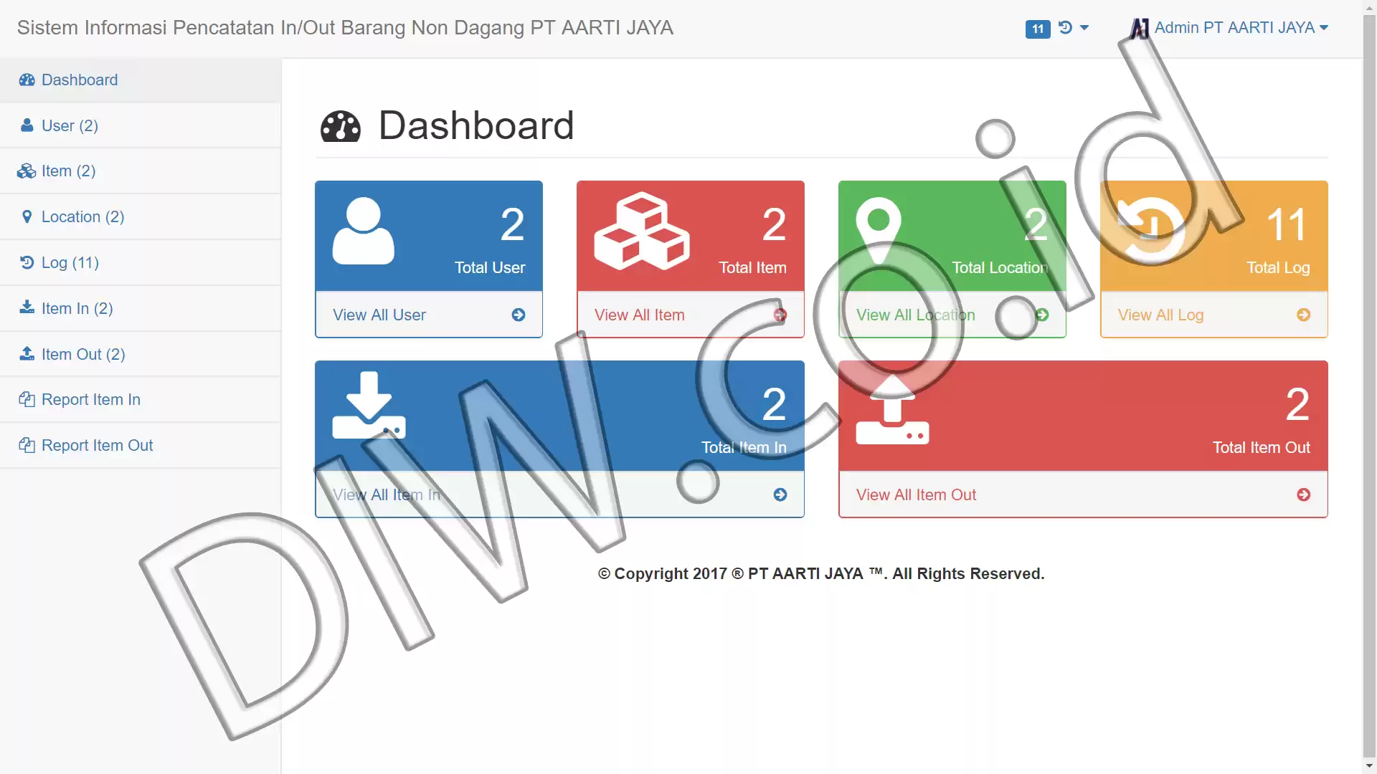Click View All Item In link

click(x=386, y=494)
